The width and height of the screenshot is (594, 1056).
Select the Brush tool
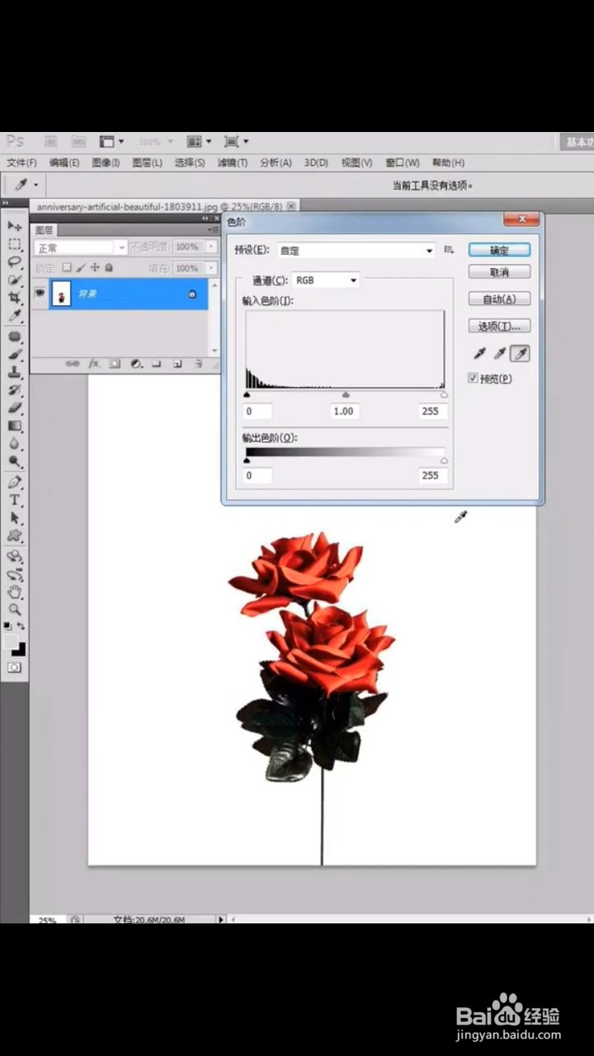(x=15, y=354)
